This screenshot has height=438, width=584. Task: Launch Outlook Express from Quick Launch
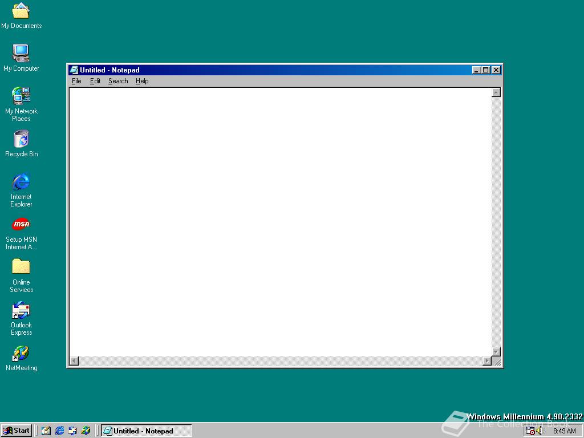click(72, 431)
